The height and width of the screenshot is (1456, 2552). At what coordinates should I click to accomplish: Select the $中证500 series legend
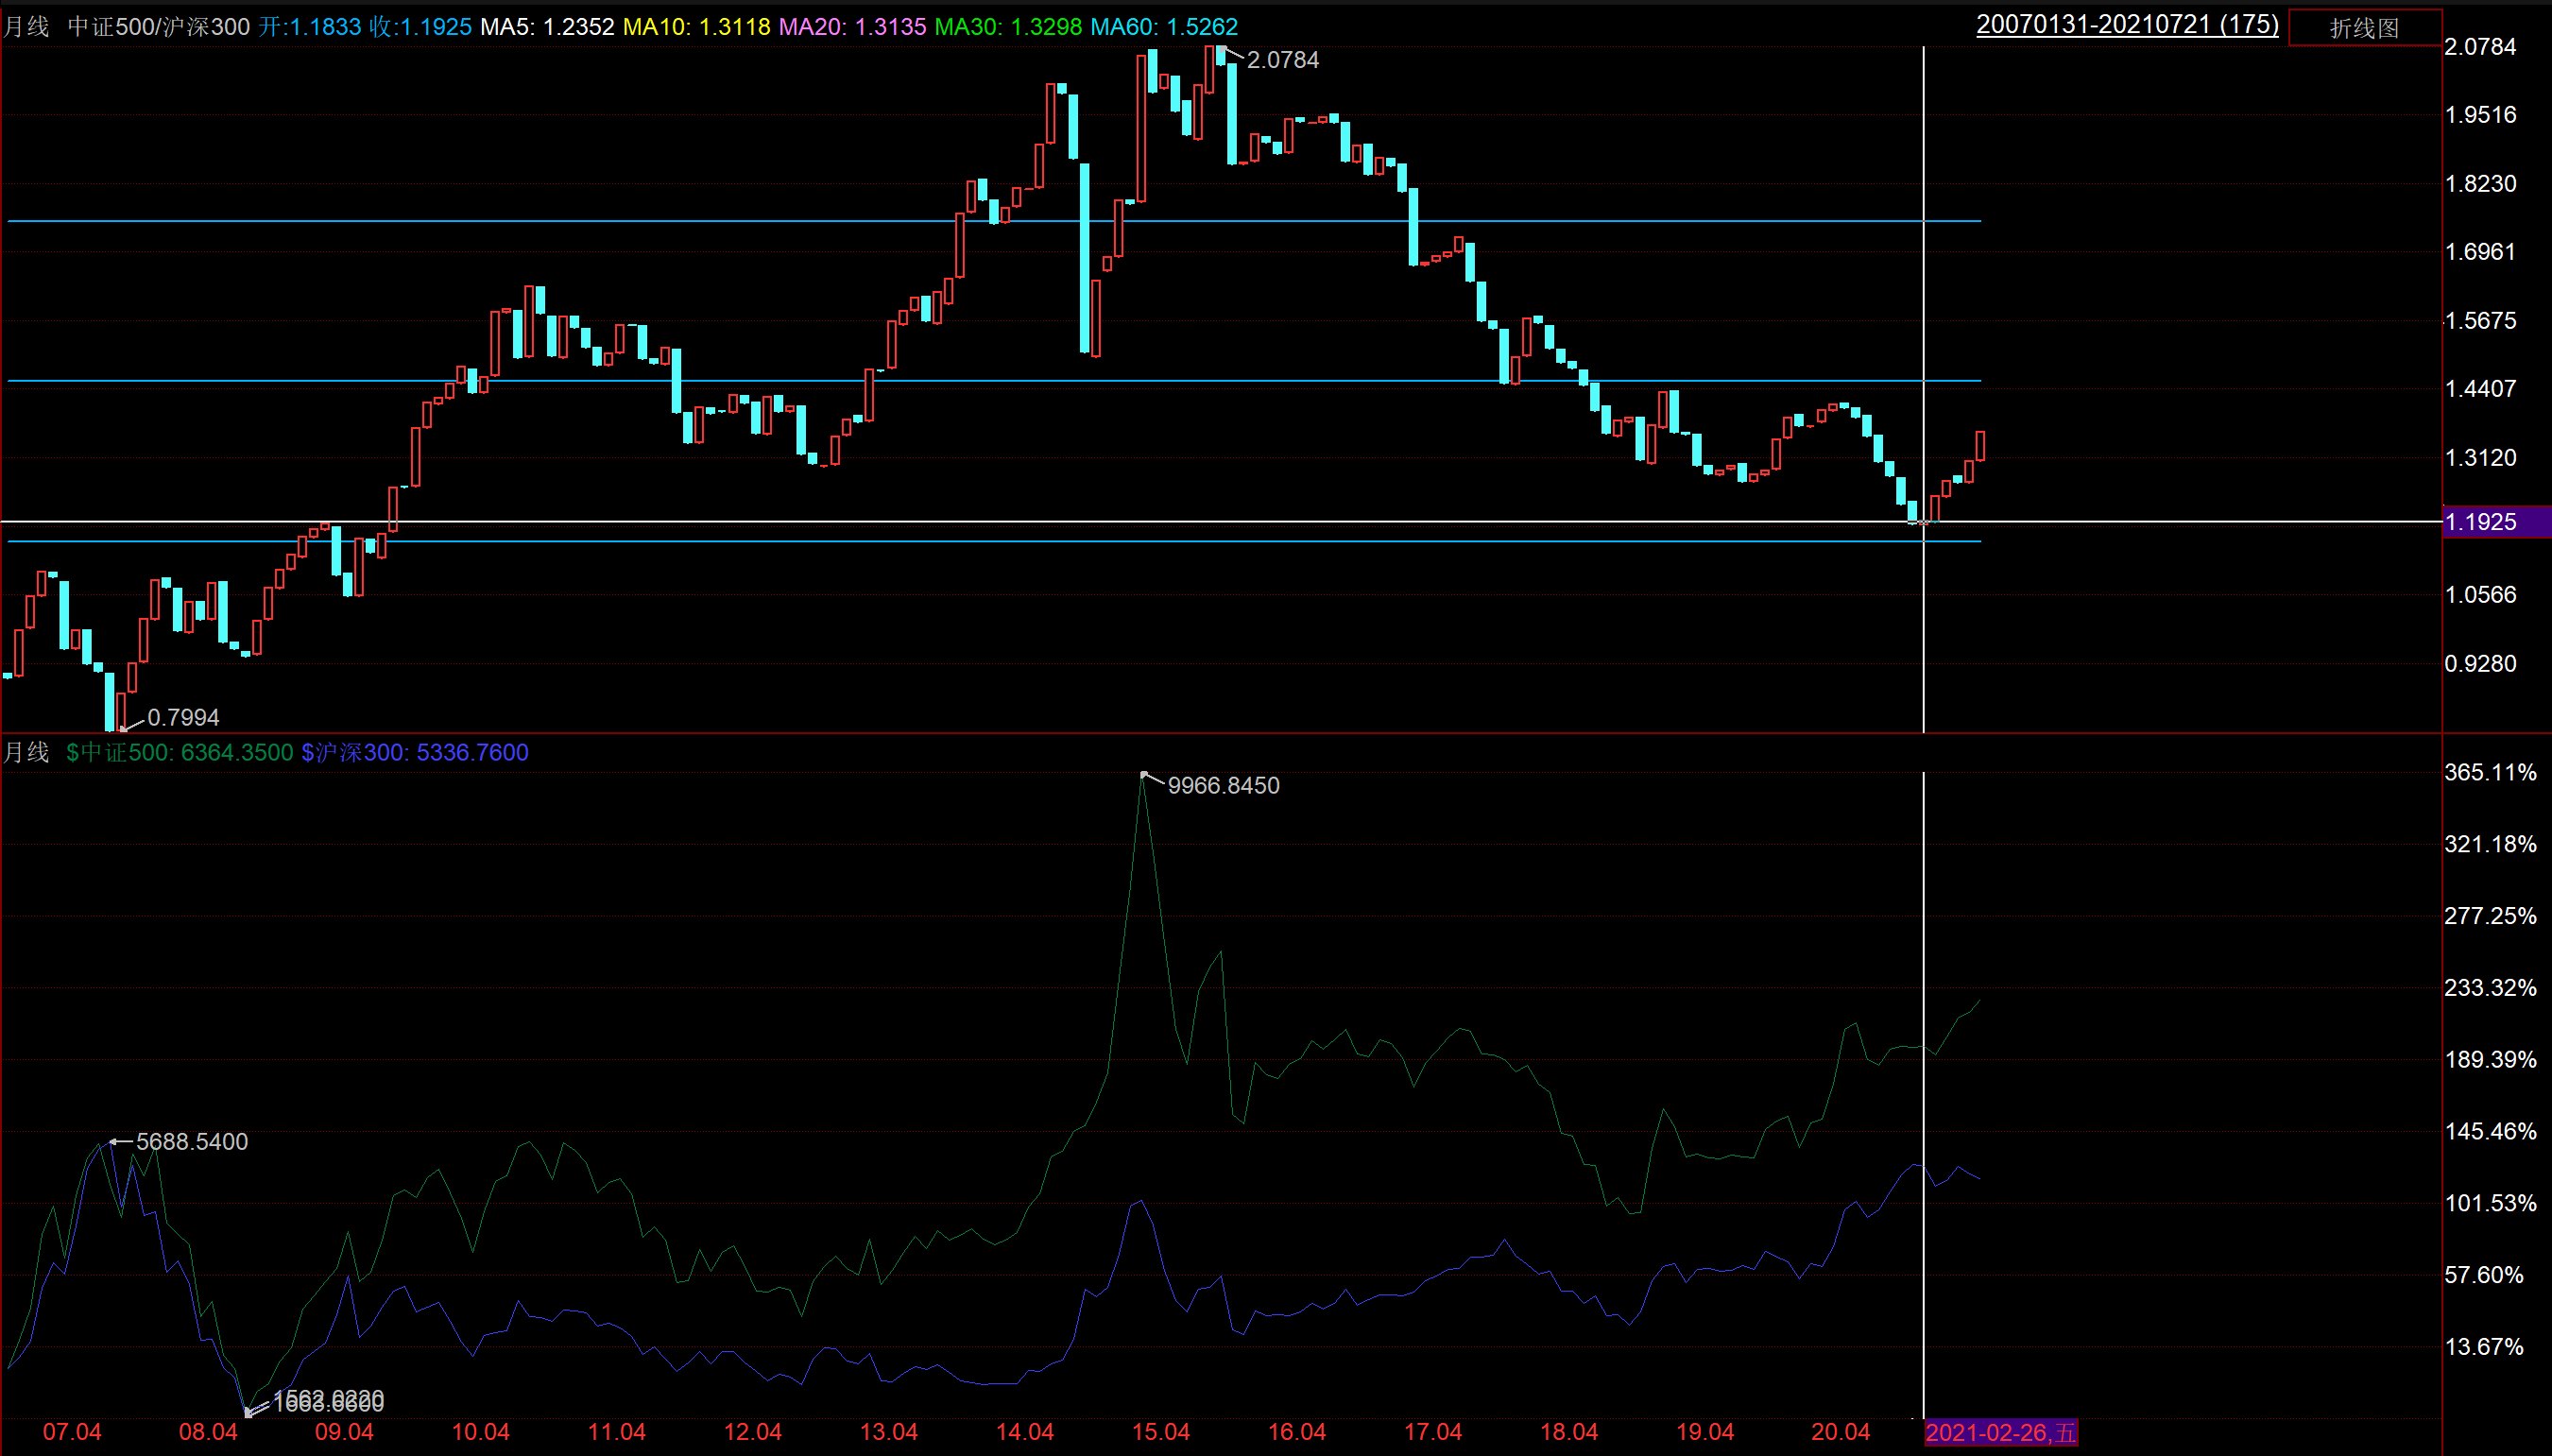(180, 752)
